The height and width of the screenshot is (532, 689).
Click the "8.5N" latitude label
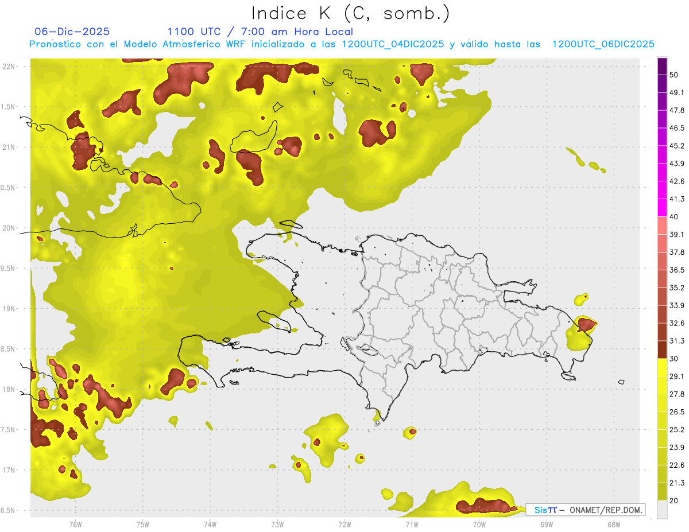coord(8,349)
